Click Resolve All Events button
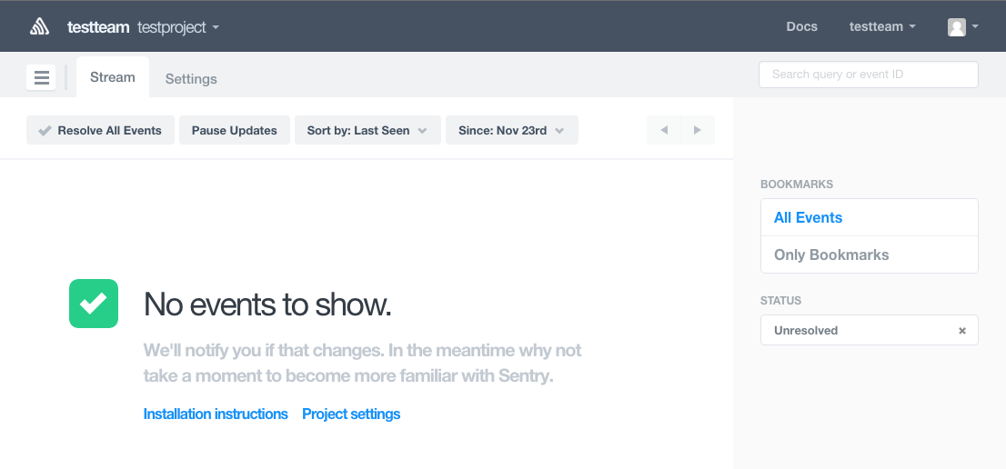Image resolution: width=1006 pixels, height=469 pixels. (100, 130)
